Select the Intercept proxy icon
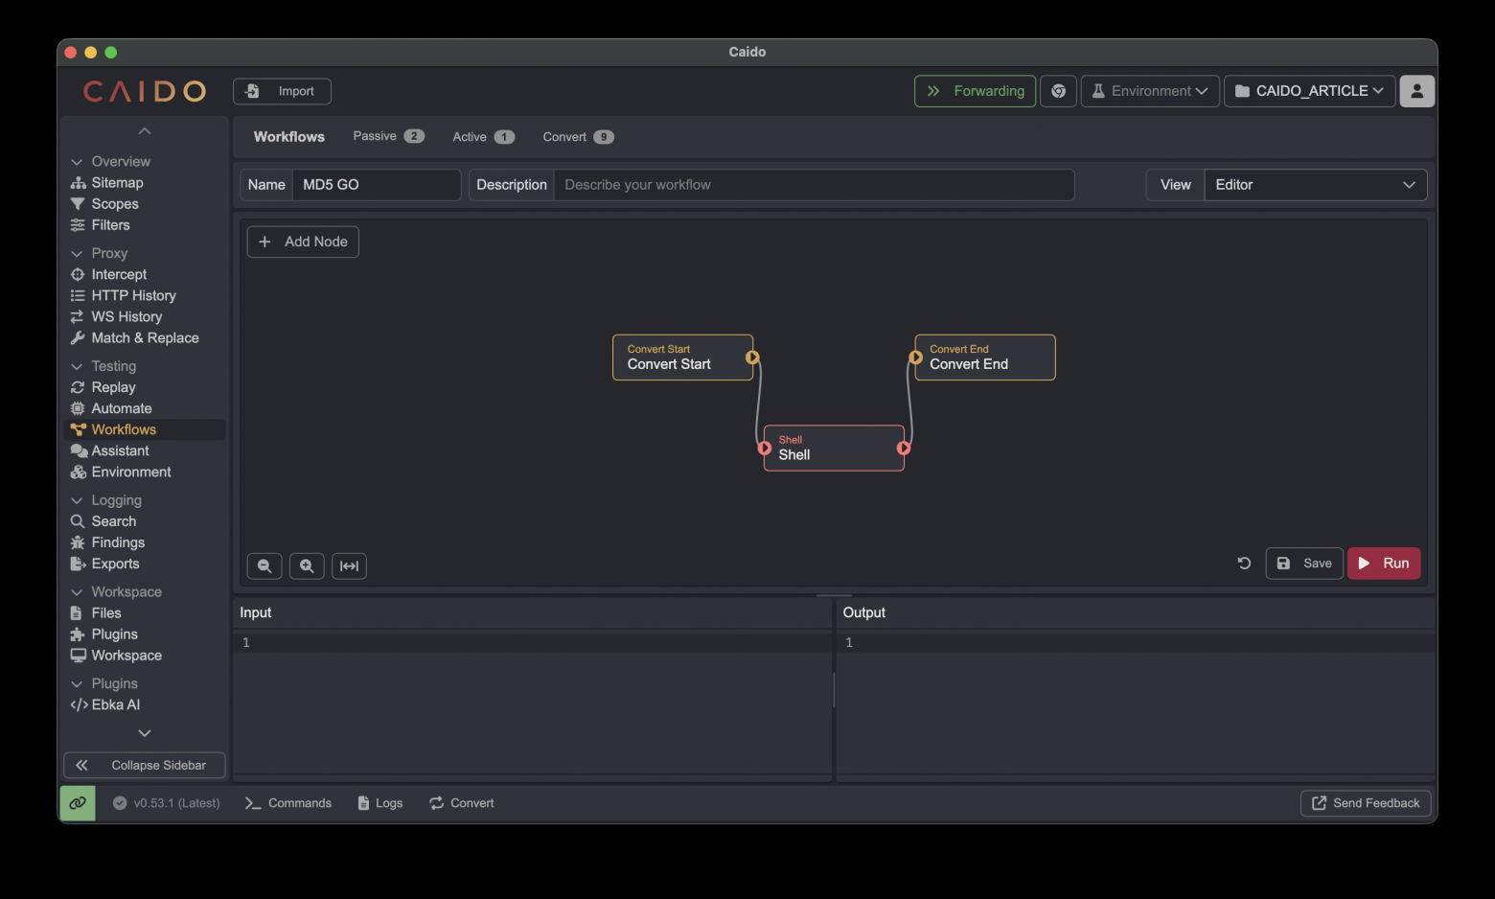The image size is (1495, 899). click(118, 274)
